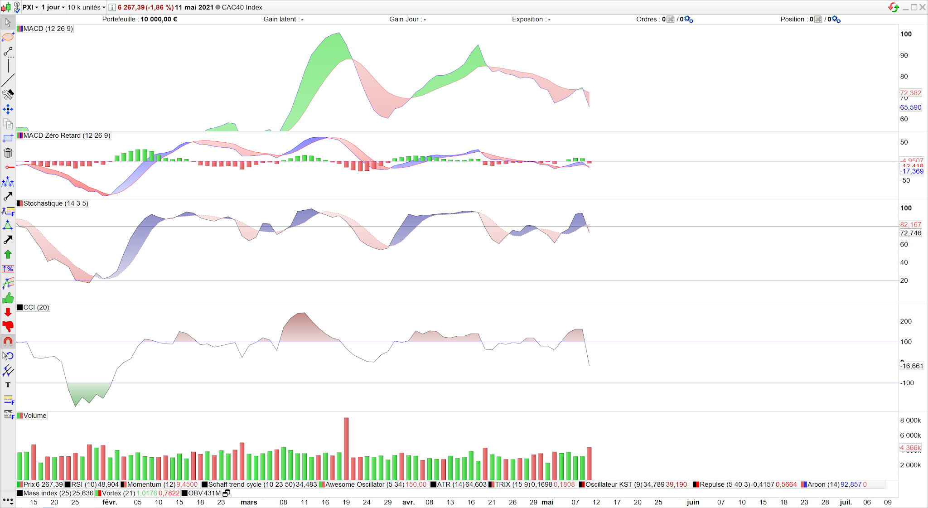Screen dimensions: 928x508
Task: Select the percent variation measure tool
Action: (8, 269)
